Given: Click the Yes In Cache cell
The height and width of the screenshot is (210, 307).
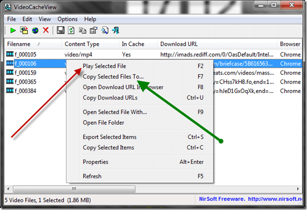Looking at the screenshot, I should tap(126, 54).
